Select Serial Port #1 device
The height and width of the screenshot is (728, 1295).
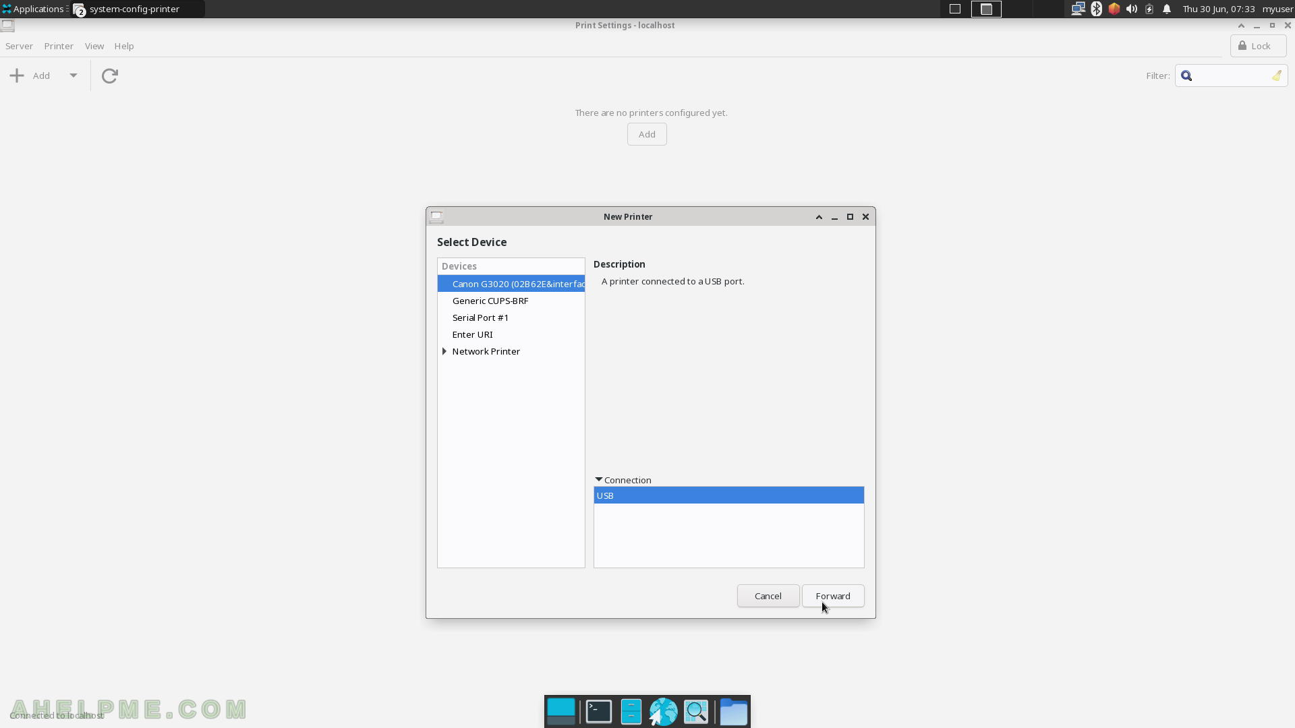point(511,317)
